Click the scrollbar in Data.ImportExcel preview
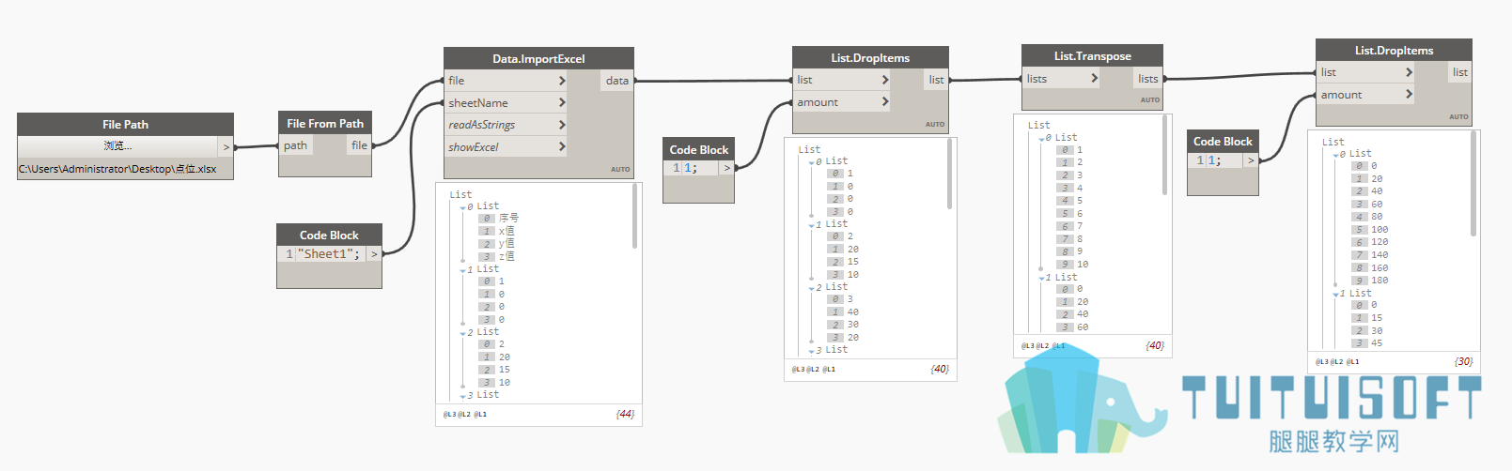The image size is (1512, 471). click(635, 217)
